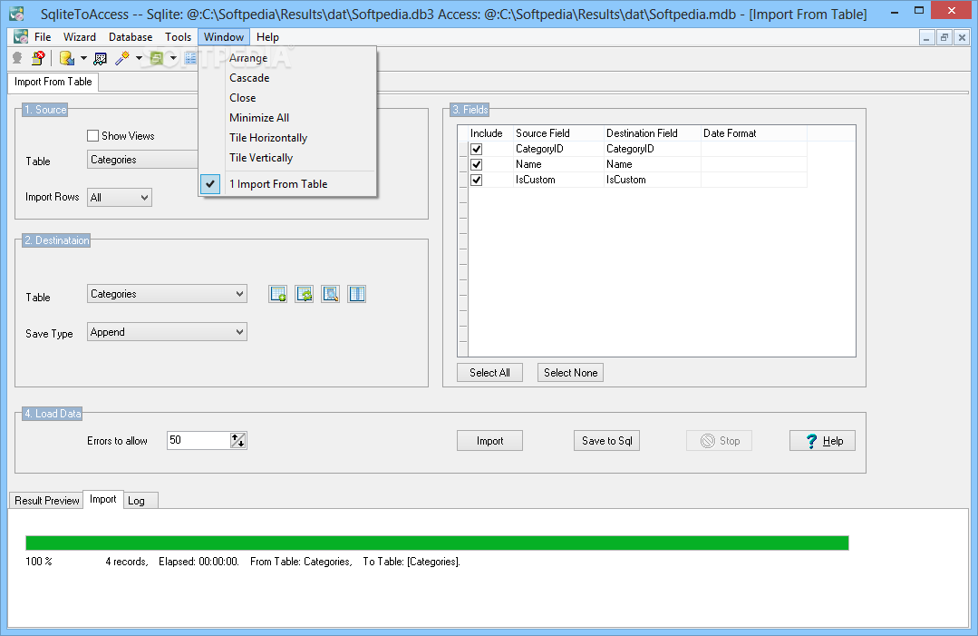
Task: Open the Database menu
Action: [131, 37]
